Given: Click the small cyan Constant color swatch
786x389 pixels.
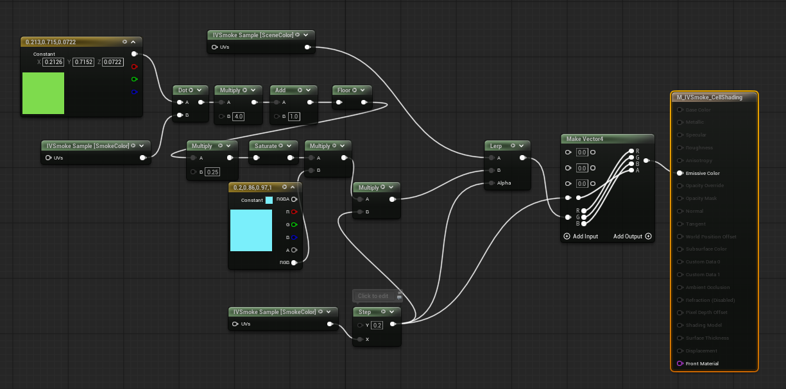Looking at the screenshot, I should (269, 200).
